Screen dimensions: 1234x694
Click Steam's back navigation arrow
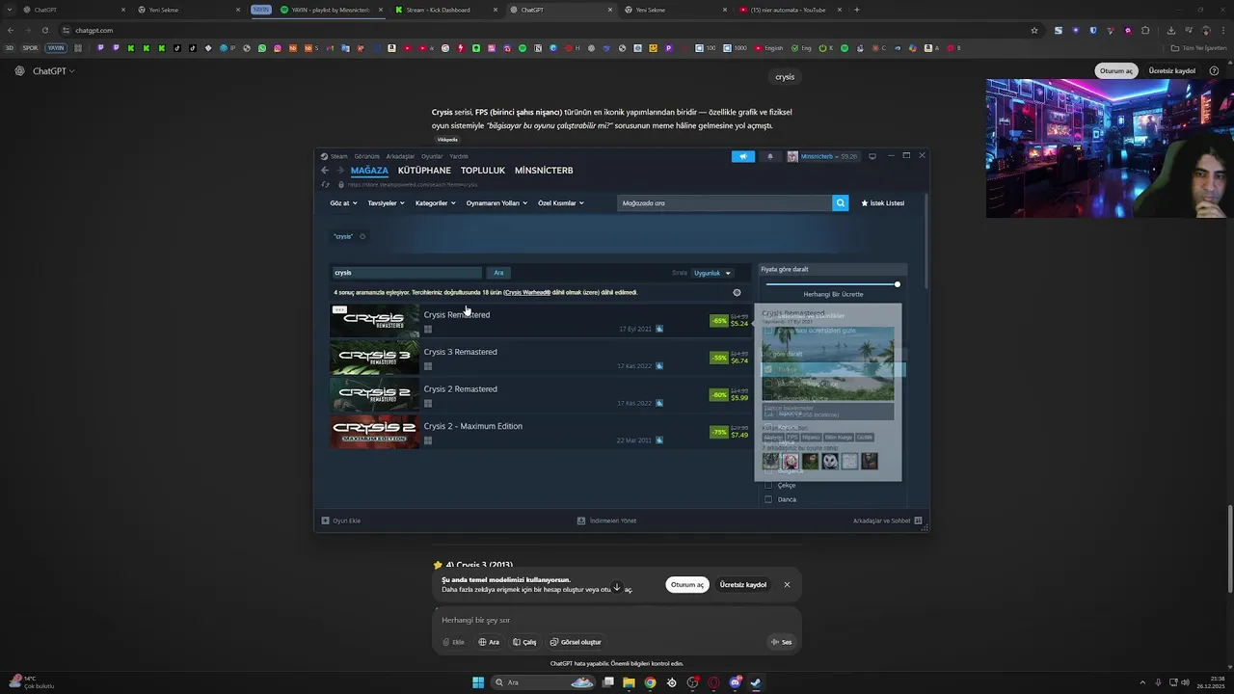pos(325,171)
